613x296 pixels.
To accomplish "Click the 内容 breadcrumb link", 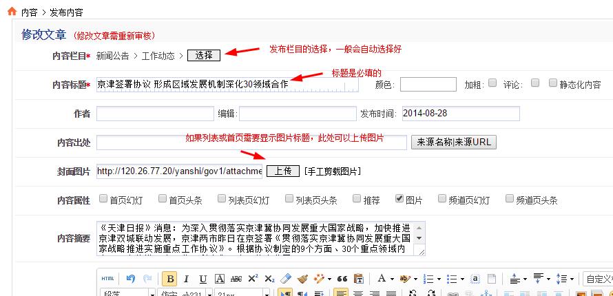I will [x=29, y=12].
